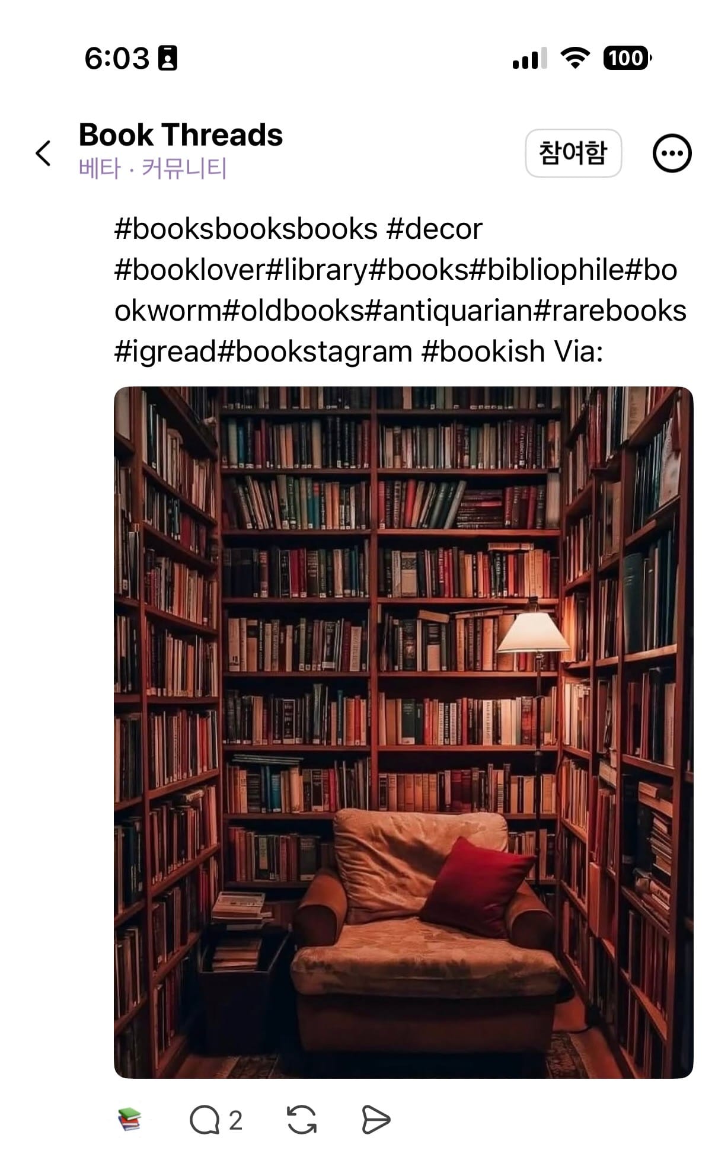Go back using the left chevron
The image size is (715, 1157).
(x=43, y=154)
